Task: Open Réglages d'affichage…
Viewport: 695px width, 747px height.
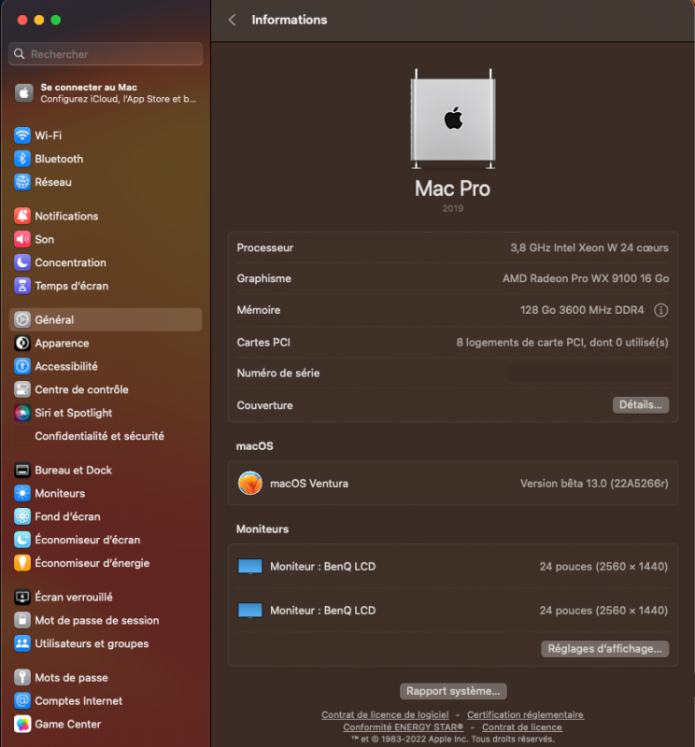Action: click(x=605, y=649)
